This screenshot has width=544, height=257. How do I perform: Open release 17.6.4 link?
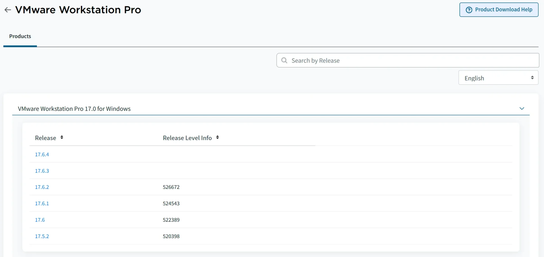point(42,154)
